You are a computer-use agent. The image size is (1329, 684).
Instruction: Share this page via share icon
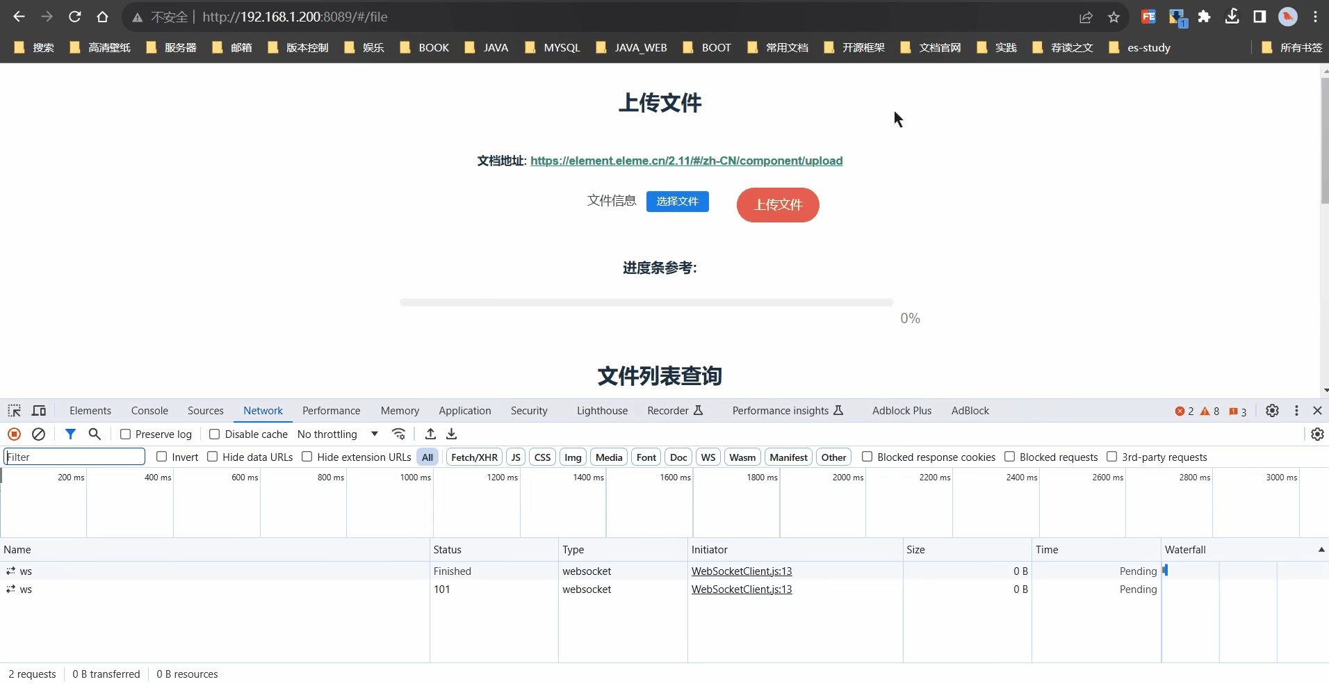pos(1086,17)
